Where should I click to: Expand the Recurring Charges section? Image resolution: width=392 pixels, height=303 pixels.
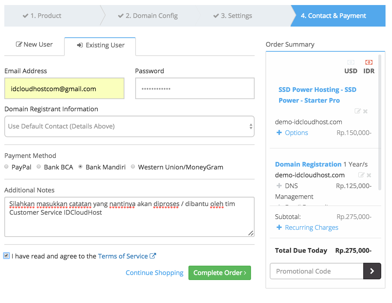pos(307,227)
